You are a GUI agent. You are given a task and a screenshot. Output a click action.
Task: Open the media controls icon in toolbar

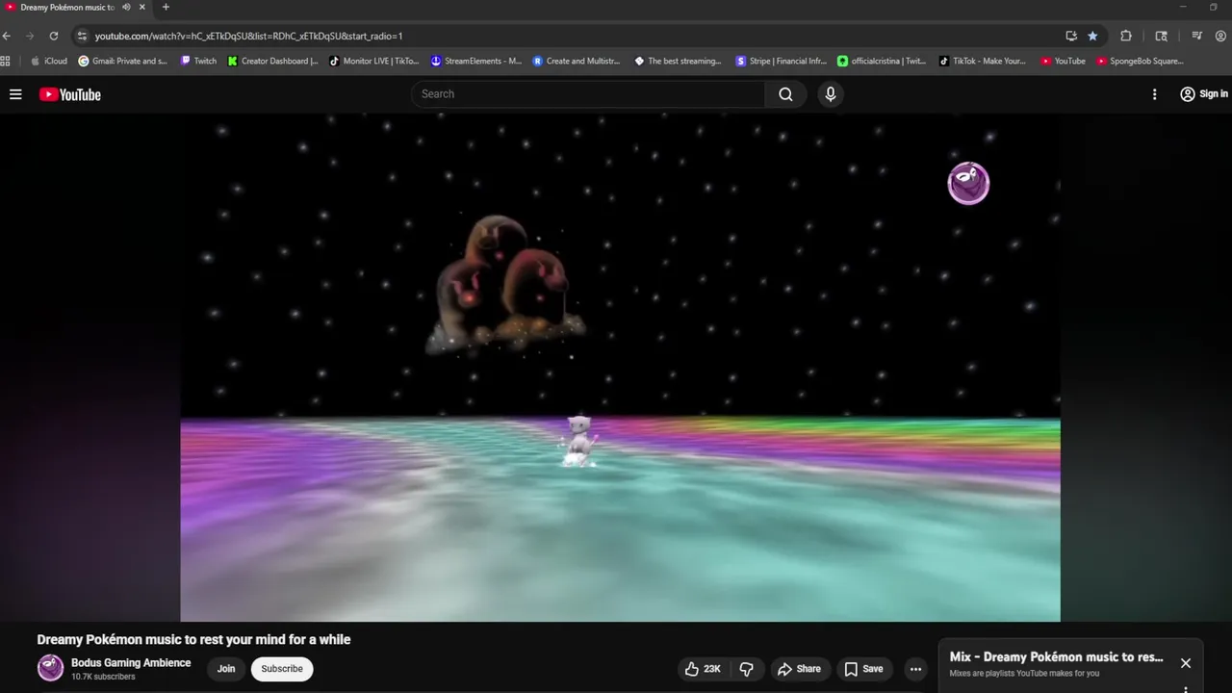point(1197,36)
